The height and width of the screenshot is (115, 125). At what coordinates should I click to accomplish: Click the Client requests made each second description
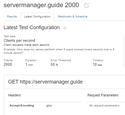[27, 45]
